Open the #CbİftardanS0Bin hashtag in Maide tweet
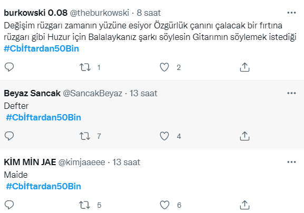 point(43,186)
